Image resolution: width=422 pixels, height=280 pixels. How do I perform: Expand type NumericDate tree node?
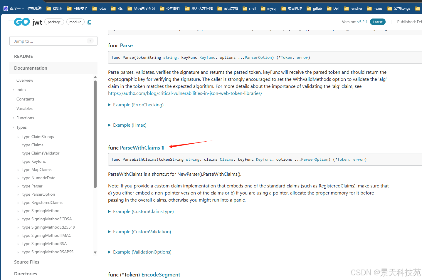[18, 178]
